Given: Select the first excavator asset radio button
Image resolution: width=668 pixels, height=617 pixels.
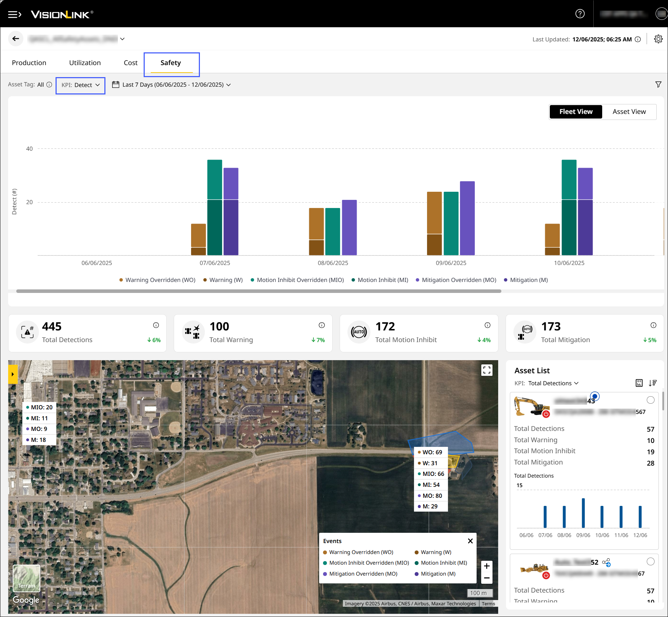Looking at the screenshot, I should click(x=650, y=400).
